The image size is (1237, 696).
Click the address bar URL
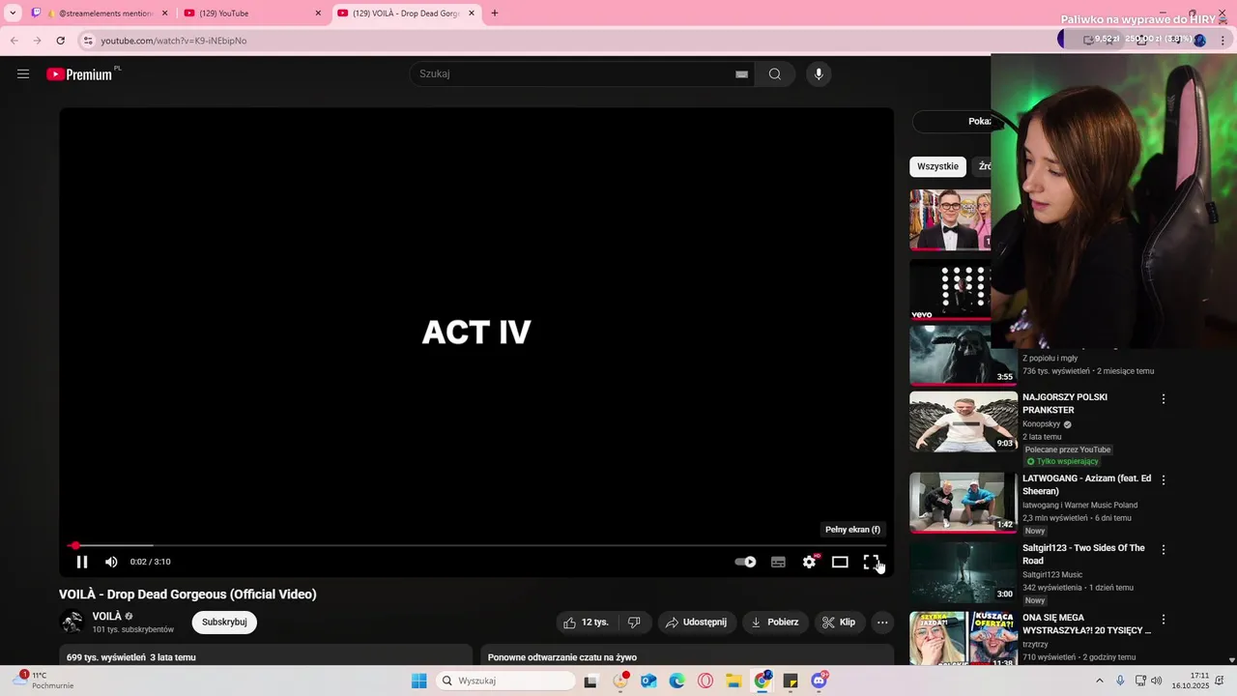(174, 41)
